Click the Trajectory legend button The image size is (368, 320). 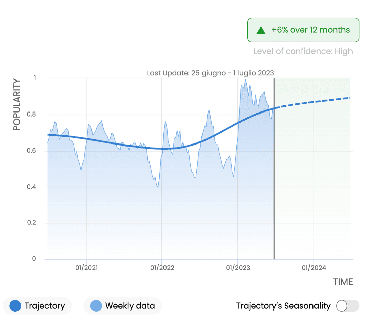37,306
